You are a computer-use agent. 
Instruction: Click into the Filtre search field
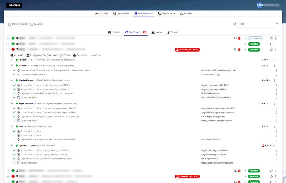point(256,24)
